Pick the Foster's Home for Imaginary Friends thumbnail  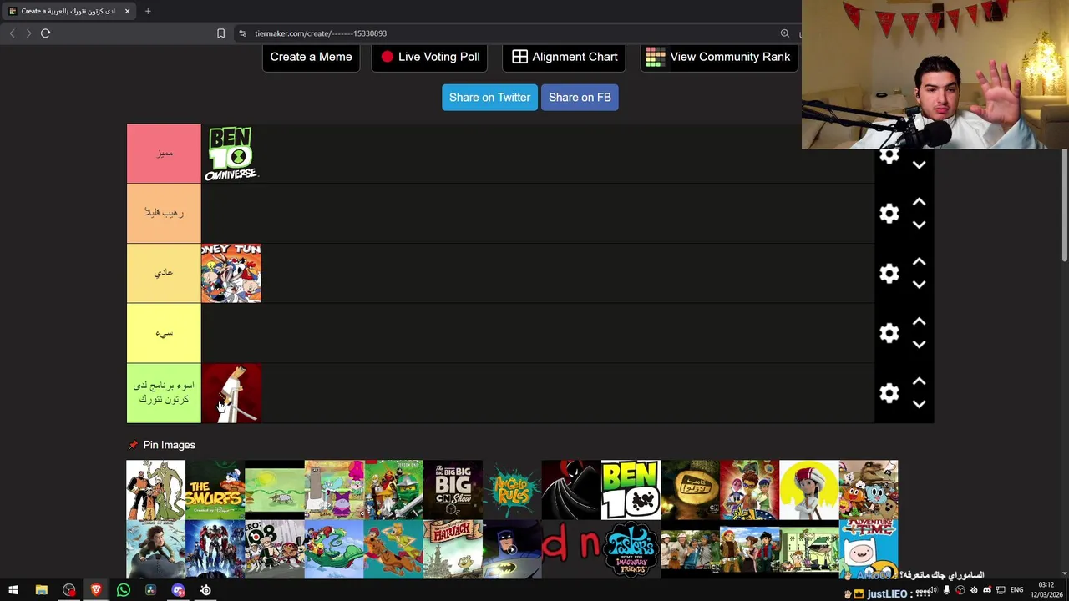[631, 549]
